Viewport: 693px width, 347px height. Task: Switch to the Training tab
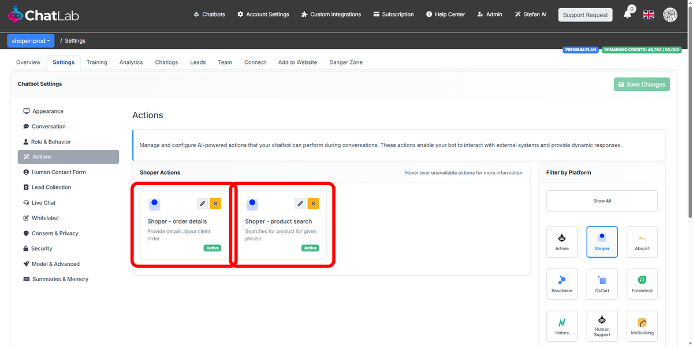pyautogui.click(x=96, y=62)
